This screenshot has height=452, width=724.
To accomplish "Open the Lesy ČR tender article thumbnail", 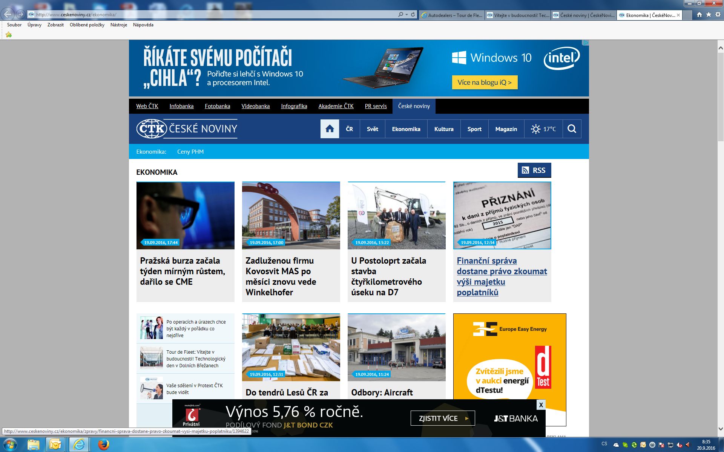I will [291, 347].
